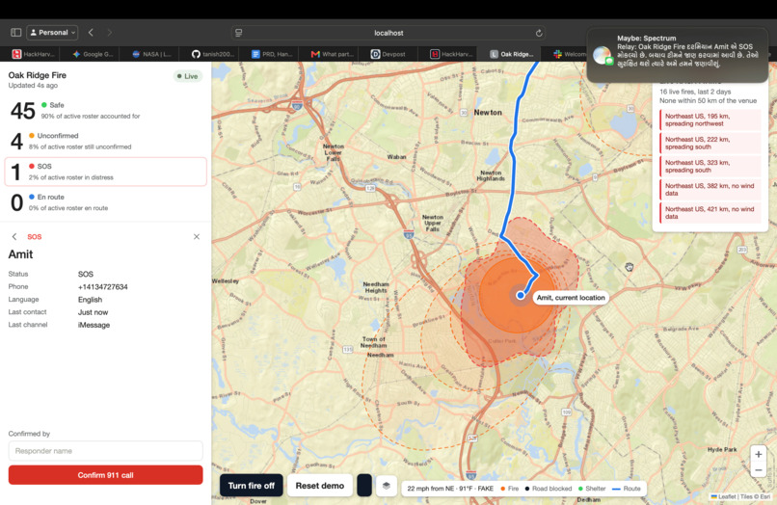Click the Last channel value iMessage
Screen dimensions: 777x505
(x=94, y=325)
